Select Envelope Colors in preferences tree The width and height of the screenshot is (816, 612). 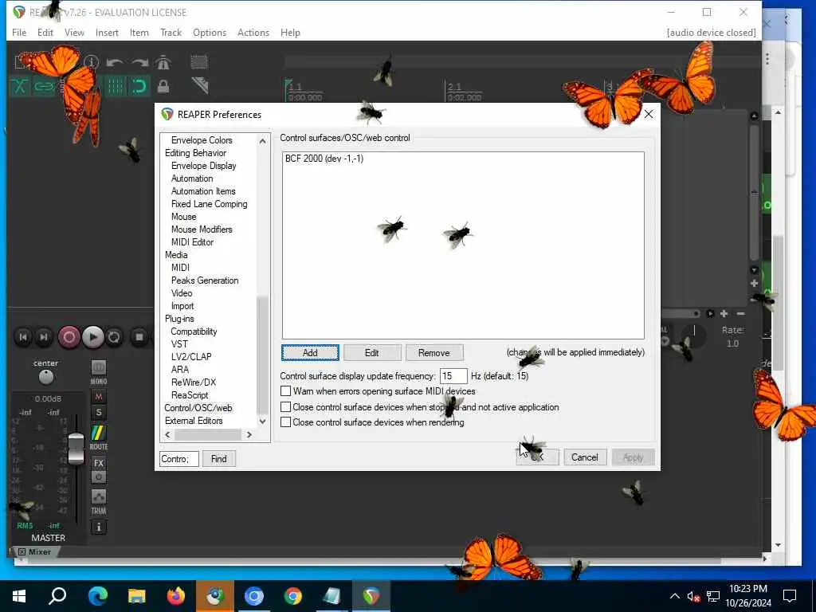click(x=202, y=140)
